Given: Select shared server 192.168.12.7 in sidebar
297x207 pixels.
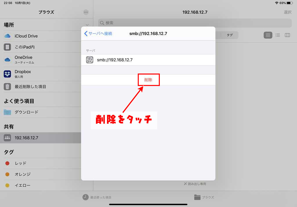Looking at the screenshot, I should coord(41,138).
